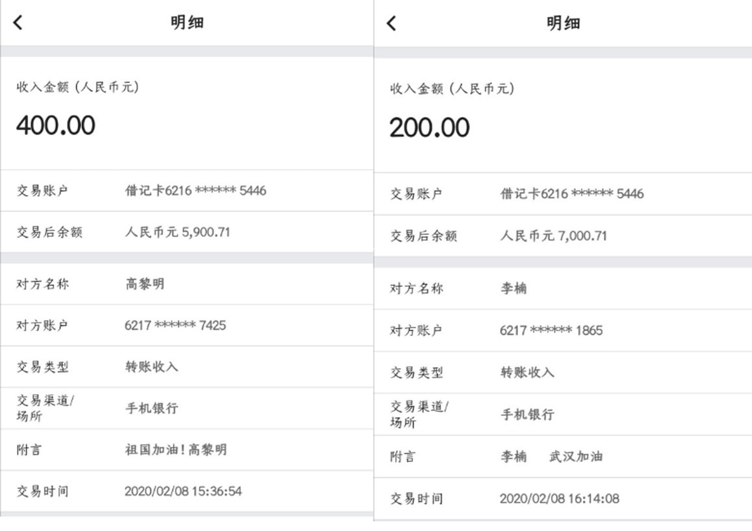Click the 400.00 income amount
752x531 pixels.
[56, 126]
